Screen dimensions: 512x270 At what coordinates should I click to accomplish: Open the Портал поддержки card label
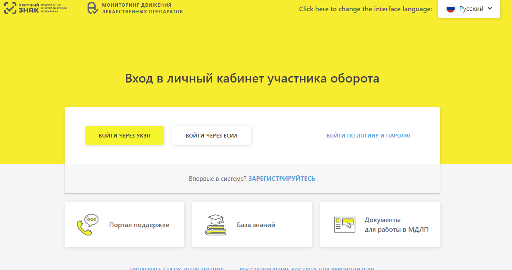(x=139, y=225)
